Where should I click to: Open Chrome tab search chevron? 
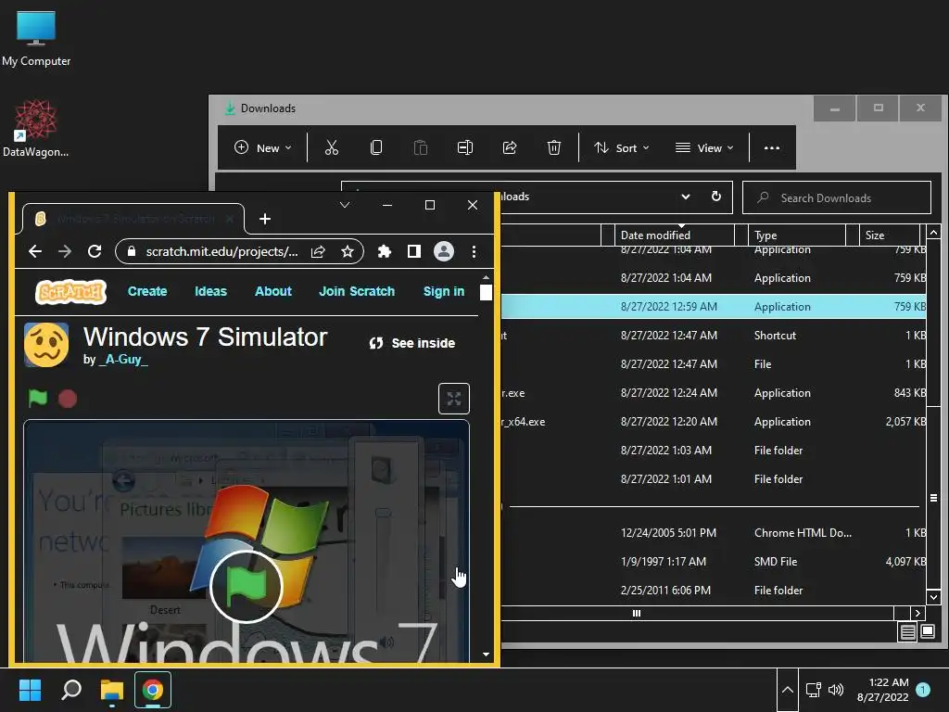(x=345, y=205)
